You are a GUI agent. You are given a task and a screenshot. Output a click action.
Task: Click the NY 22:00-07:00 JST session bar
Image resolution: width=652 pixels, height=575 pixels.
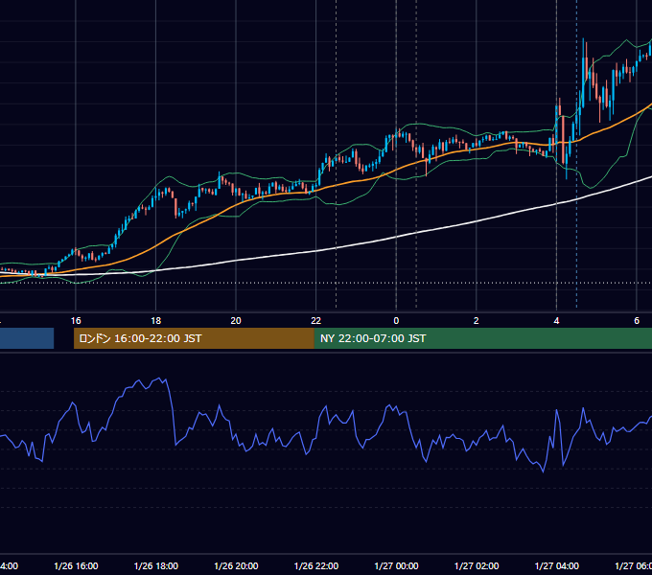[x=482, y=338]
